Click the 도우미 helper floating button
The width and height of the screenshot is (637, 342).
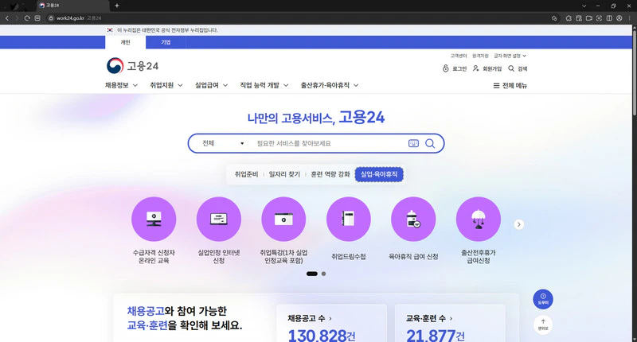(543, 299)
